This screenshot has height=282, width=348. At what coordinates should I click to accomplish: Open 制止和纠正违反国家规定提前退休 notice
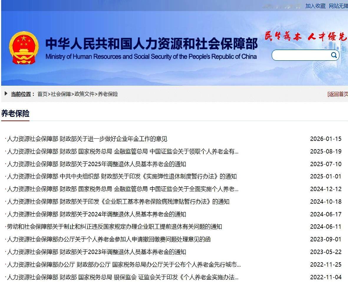coord(115,227)
